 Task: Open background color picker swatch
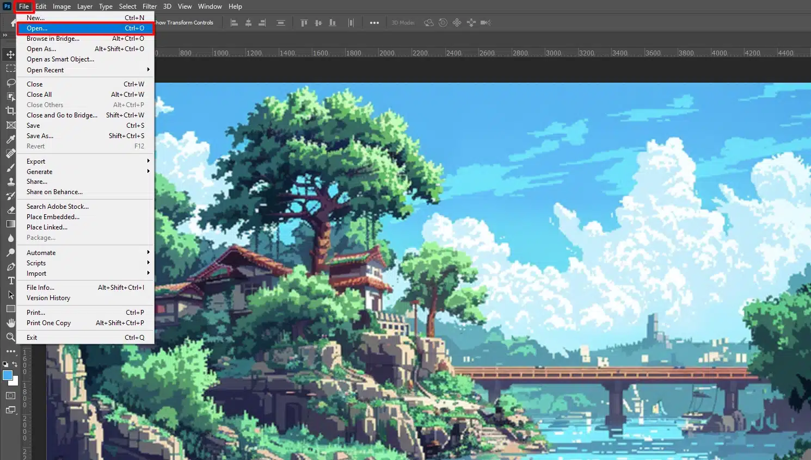coord(15,382)
